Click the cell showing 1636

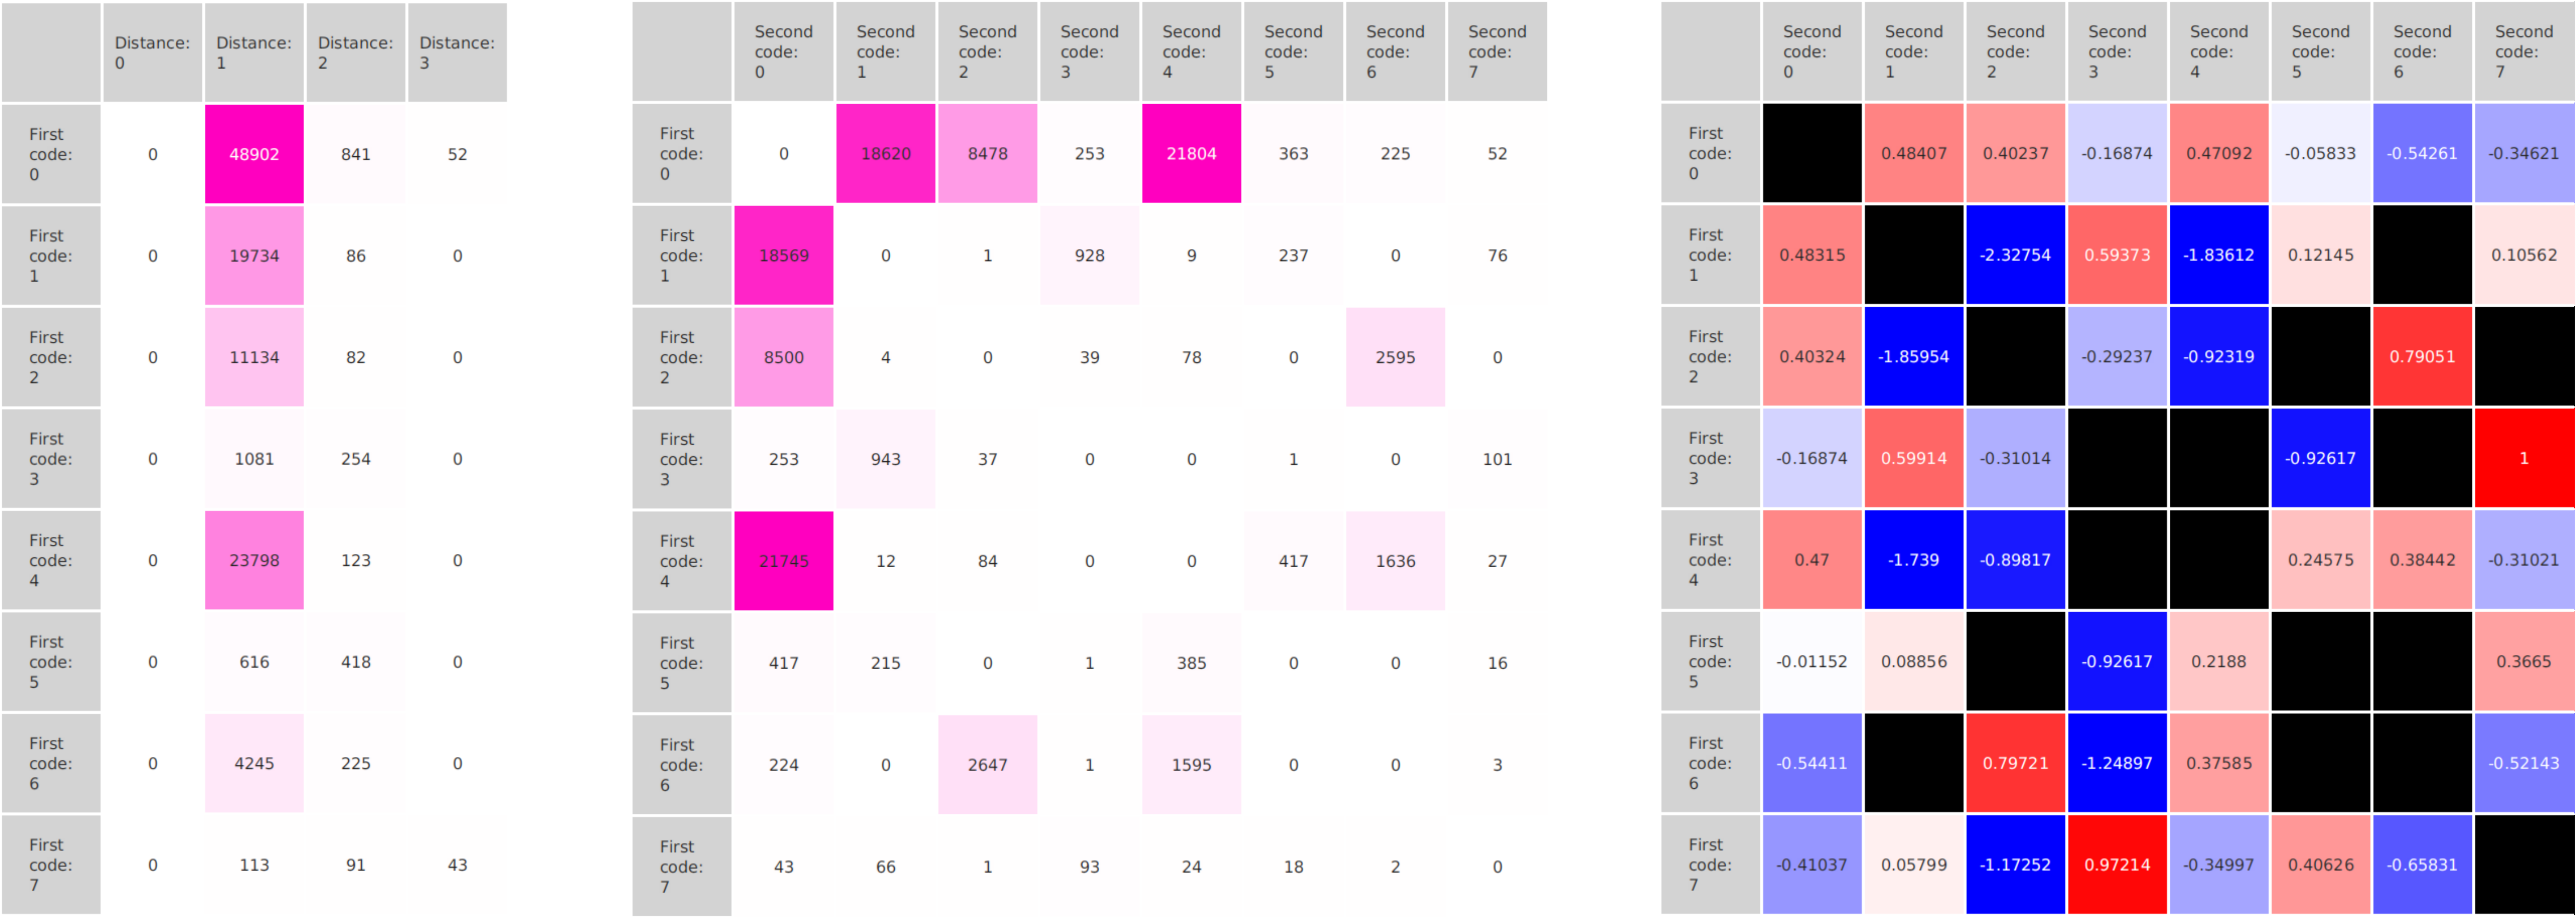pyautogui.click(x=1395, y=561)
